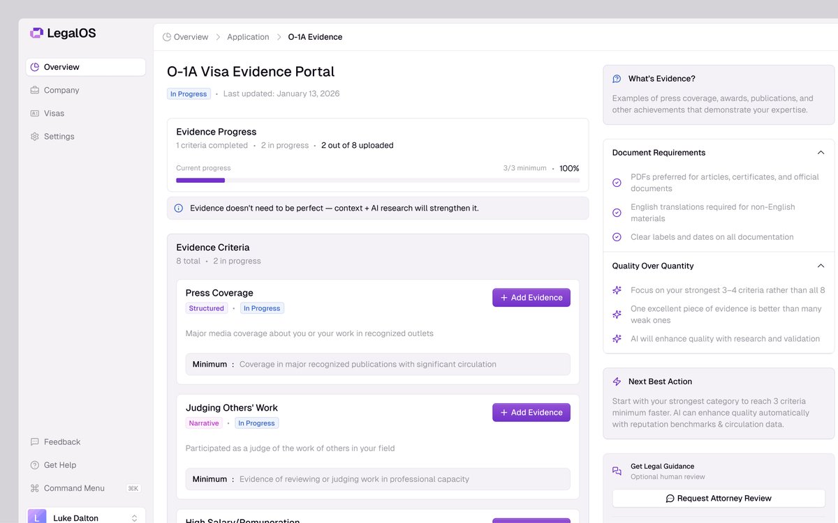Click the Visas ID card icon

[x=35, y=113]
